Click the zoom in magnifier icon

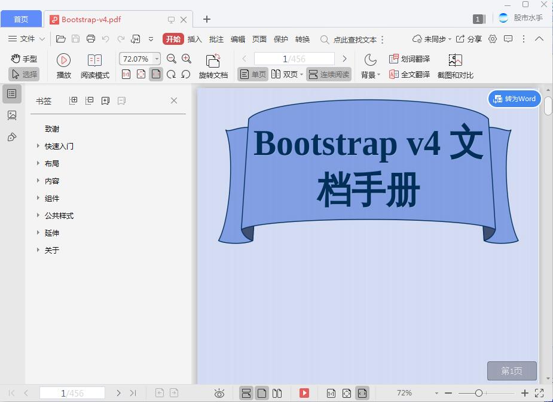tap(186, 59)
